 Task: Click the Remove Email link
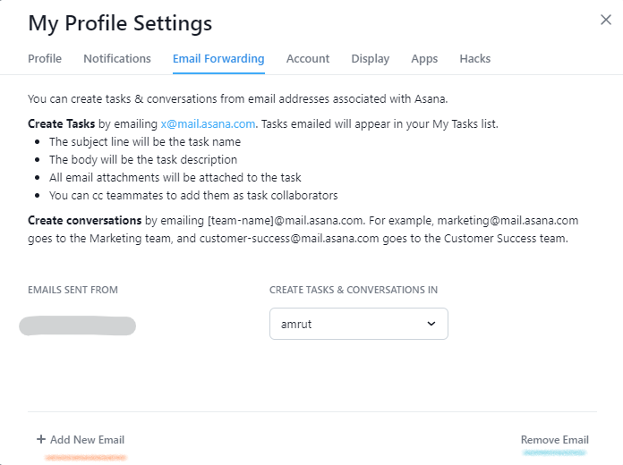click(555, 440)
